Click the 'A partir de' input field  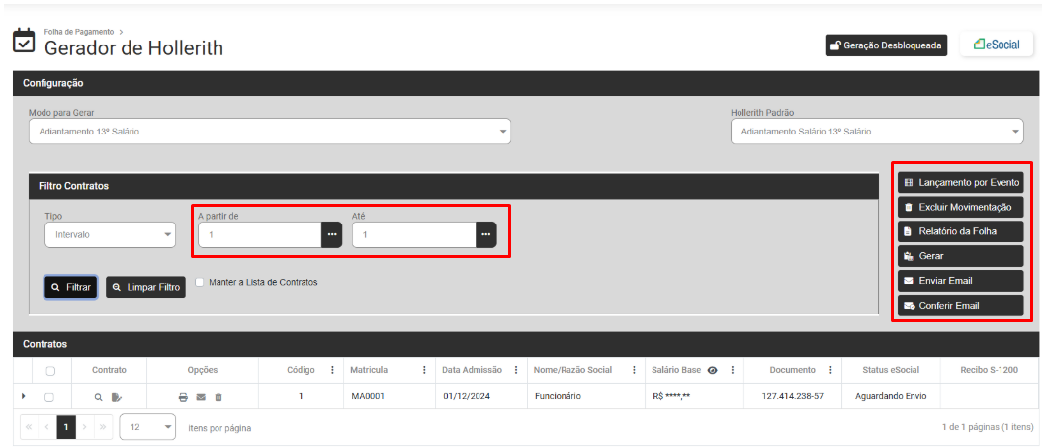click(259, 234)
